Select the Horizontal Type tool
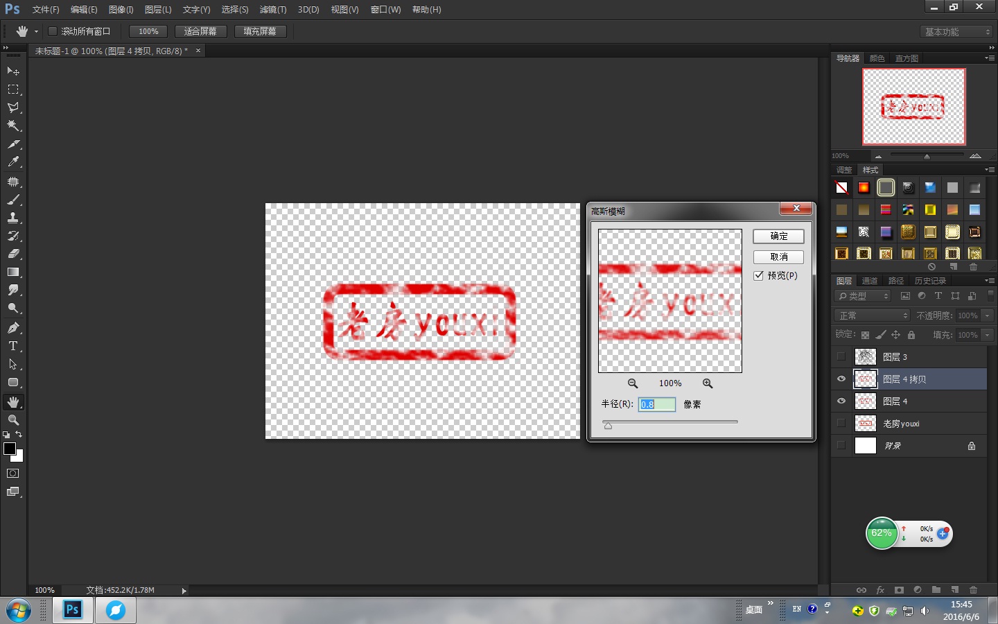 click(13, 346)
